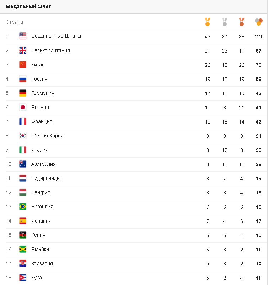
Task: Click the Australia flag icon
Action: pos(23,164)
